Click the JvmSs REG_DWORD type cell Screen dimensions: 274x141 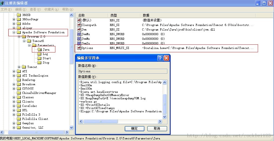[x=117, y=43]
